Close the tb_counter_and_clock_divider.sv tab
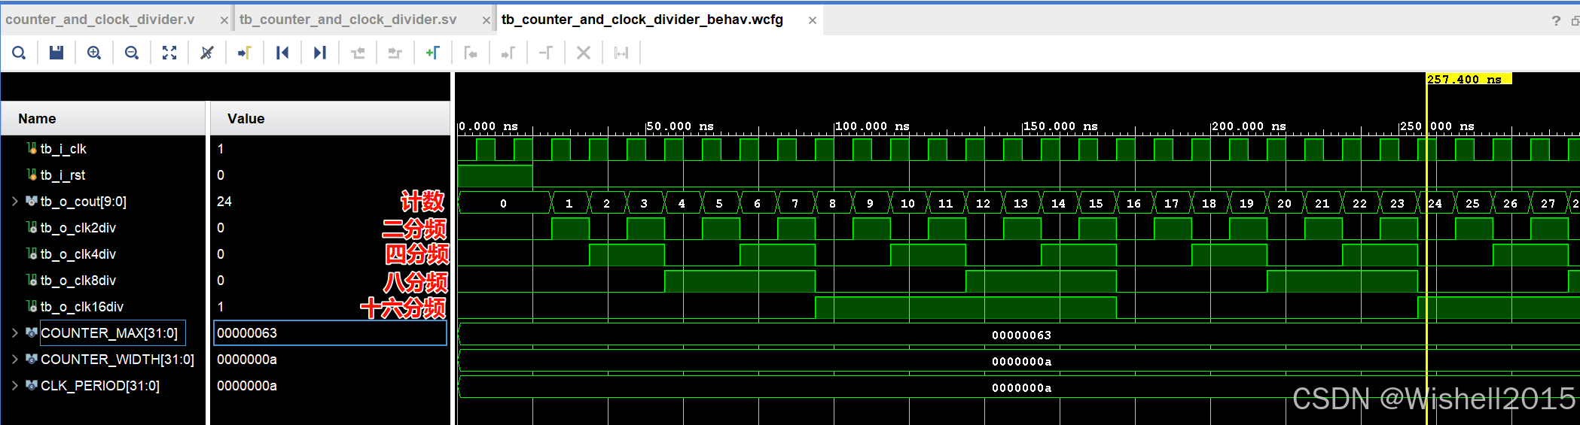 pyautogui.click(x=486, y=20)
